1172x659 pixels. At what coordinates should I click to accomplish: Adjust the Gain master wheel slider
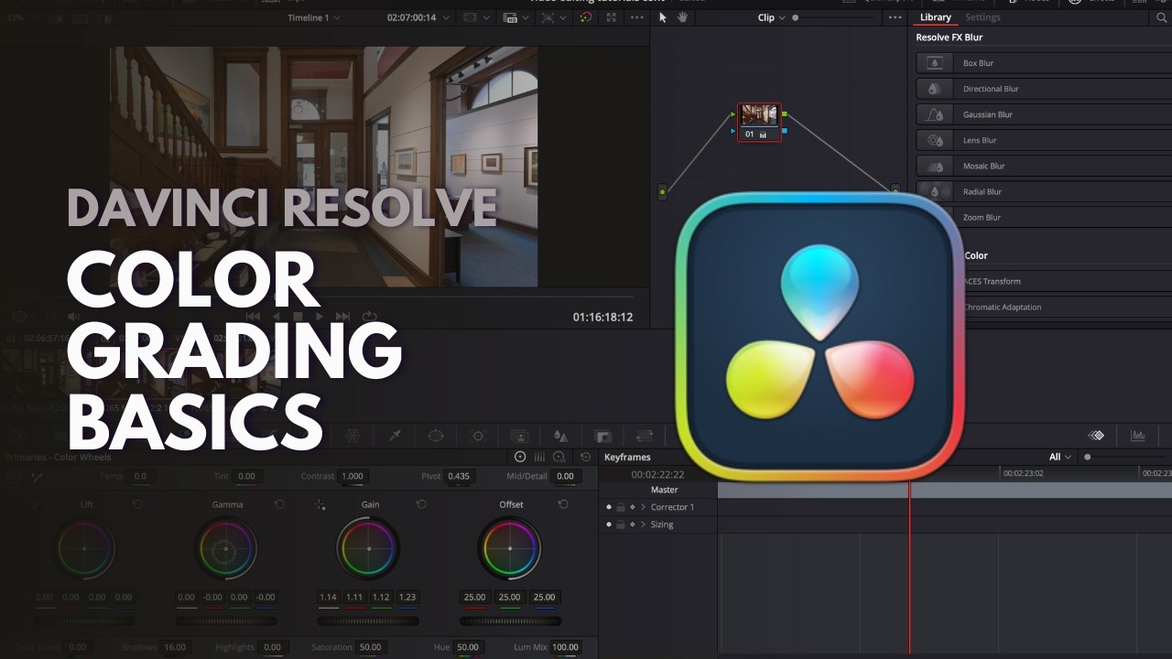(368, 621)
